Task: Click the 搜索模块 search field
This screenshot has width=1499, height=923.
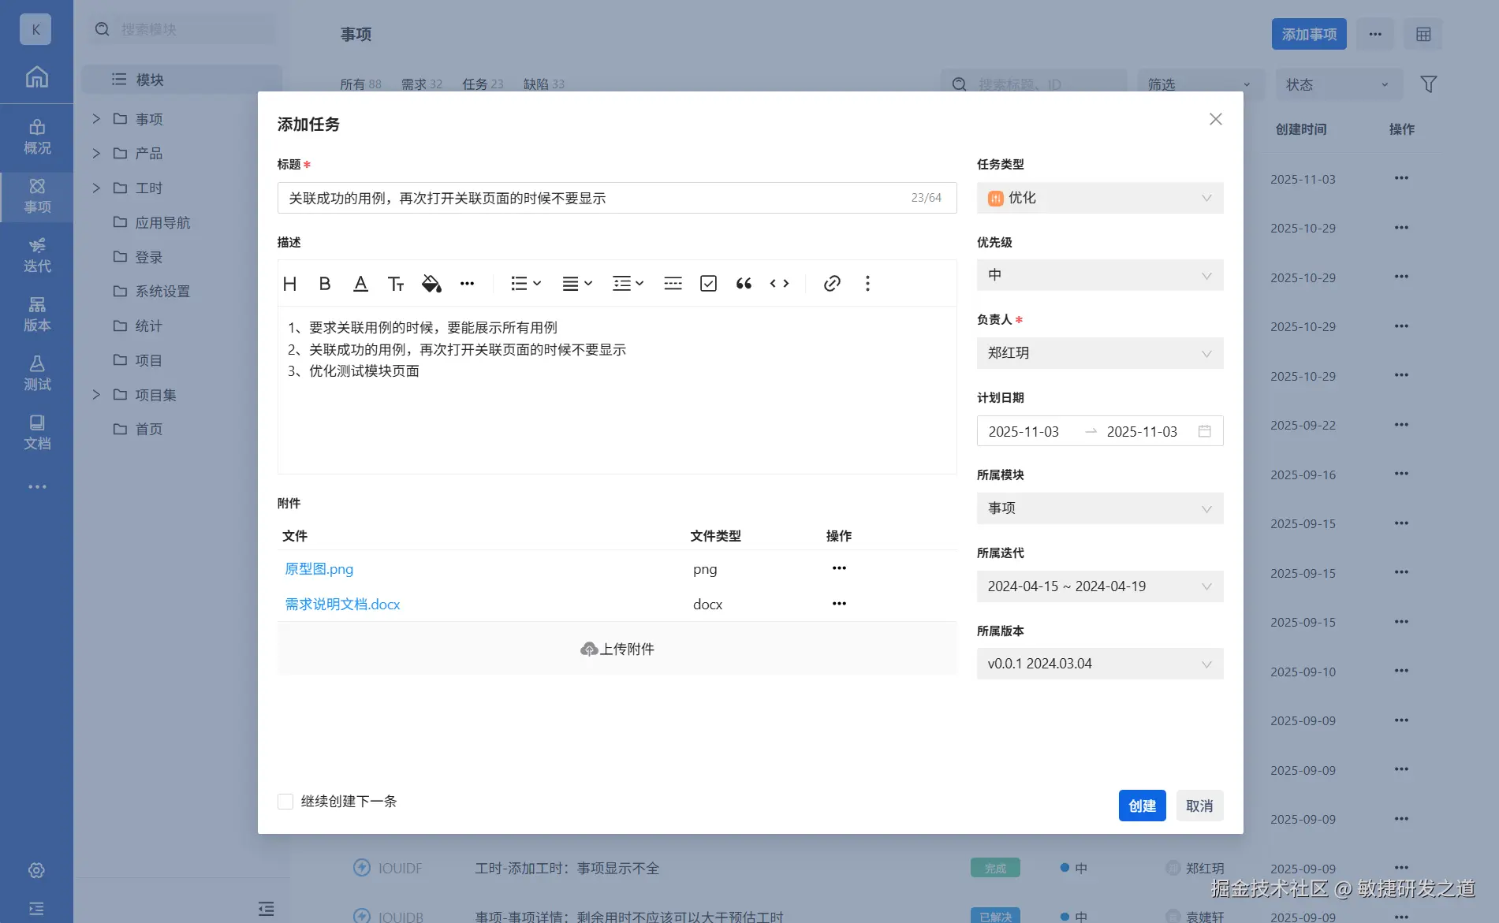Action: click(x=183, y=29)
